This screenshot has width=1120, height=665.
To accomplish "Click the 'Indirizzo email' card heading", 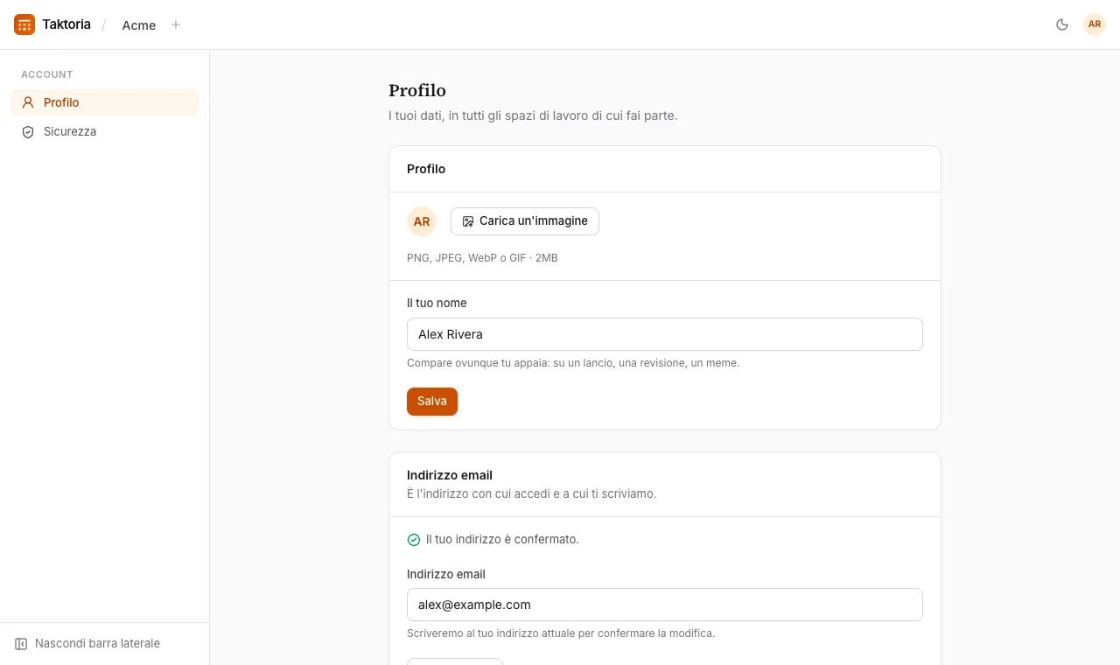I will point(450,475).
